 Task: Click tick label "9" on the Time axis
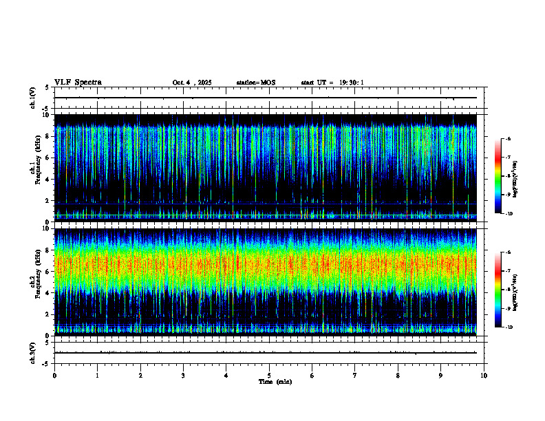coord(440,376)
